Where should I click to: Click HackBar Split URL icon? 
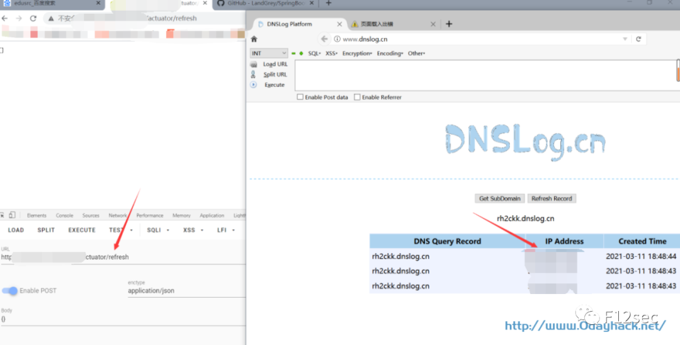[x=253, y=74]
